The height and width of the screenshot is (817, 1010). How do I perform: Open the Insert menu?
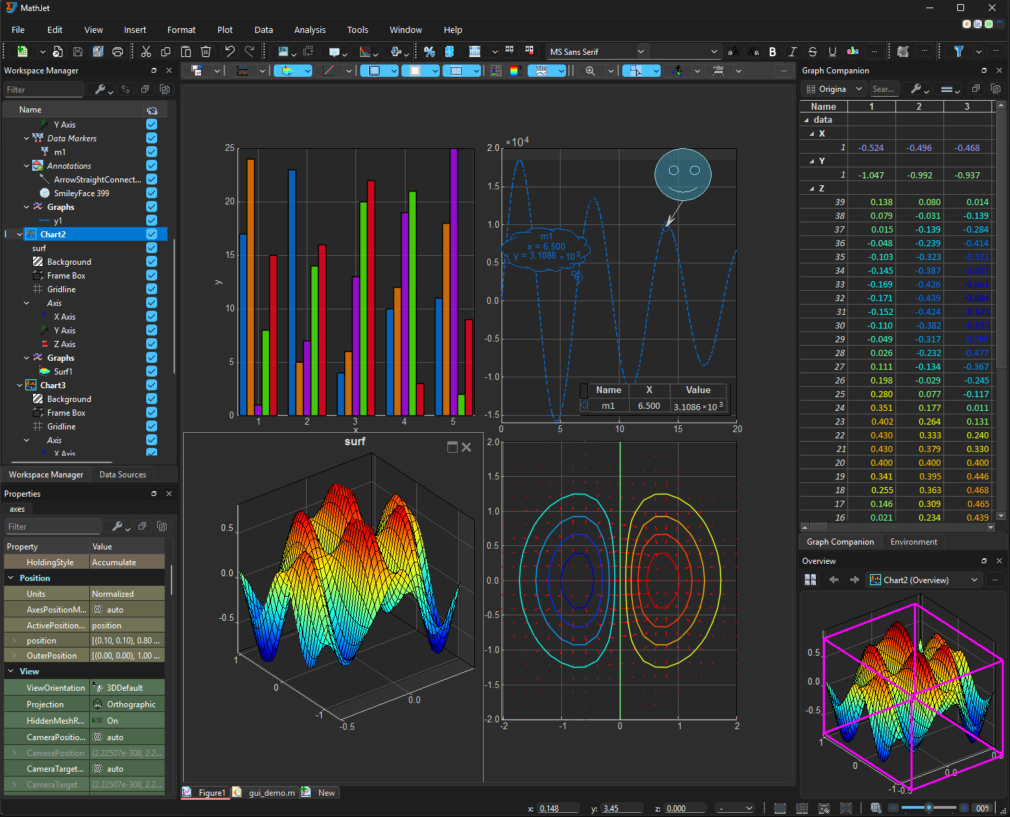click(x=135, y=30)
